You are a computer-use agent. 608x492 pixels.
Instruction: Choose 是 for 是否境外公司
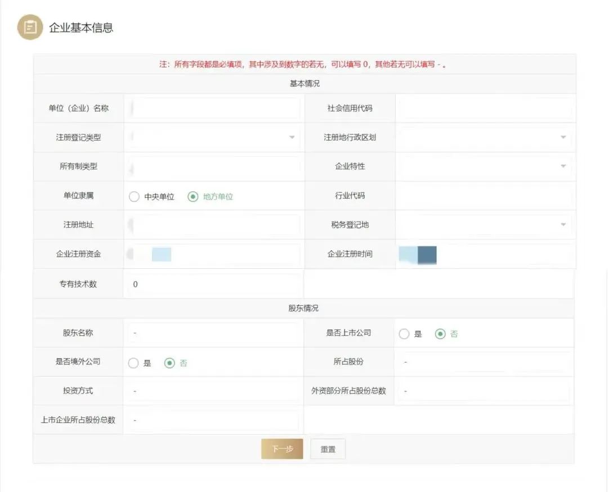click(133, 363)
